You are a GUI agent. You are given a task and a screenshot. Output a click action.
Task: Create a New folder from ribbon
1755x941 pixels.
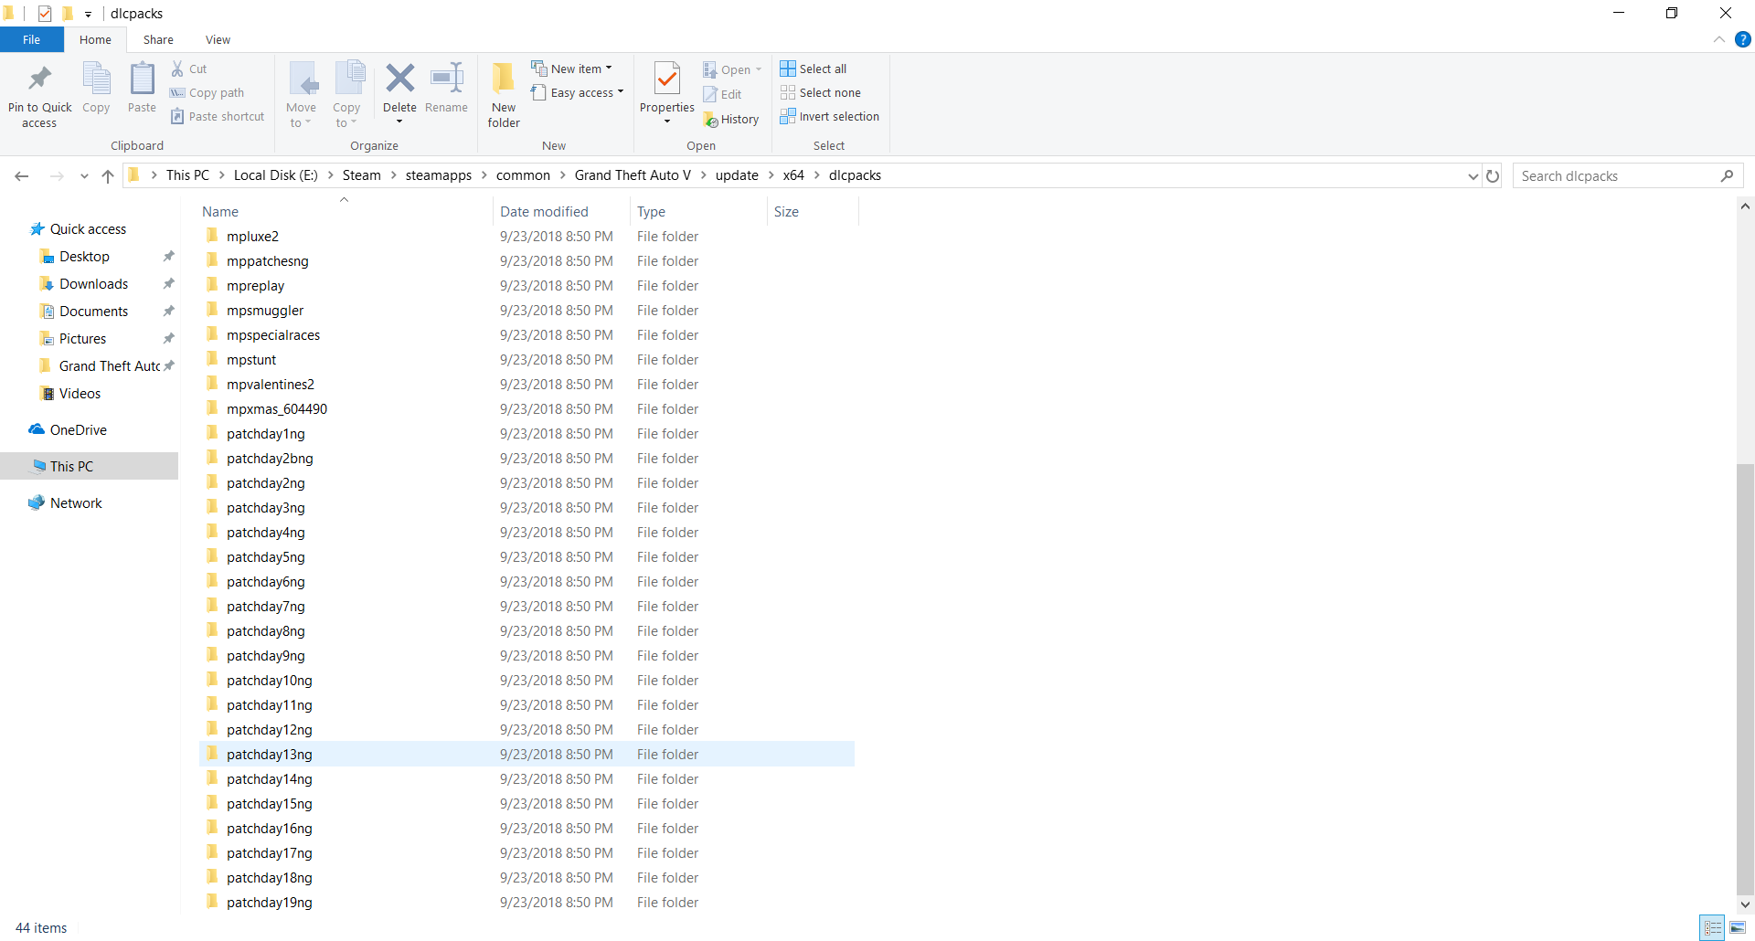click(x=503, y=94)
